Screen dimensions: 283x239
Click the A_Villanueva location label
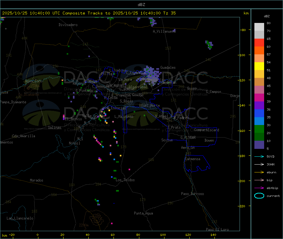164,31
